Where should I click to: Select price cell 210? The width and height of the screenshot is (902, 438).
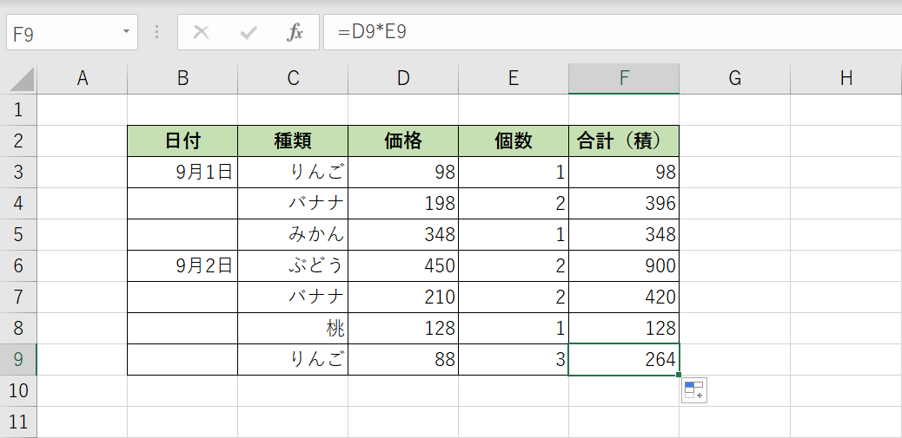tap(403, 297)
